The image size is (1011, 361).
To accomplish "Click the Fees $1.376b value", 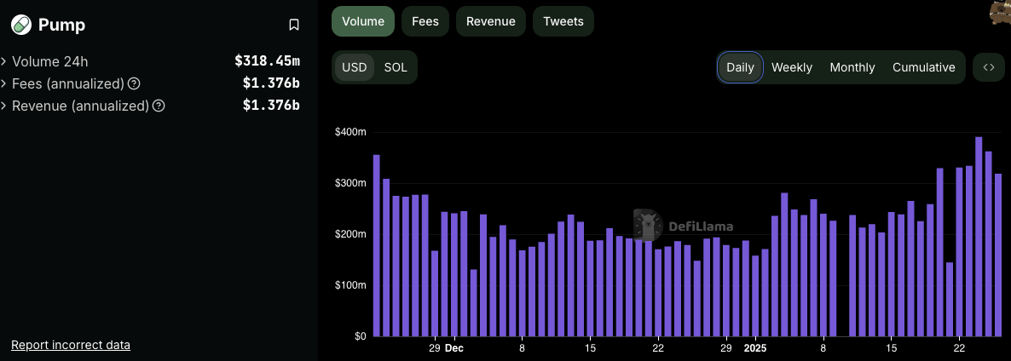I will (271, 83).
